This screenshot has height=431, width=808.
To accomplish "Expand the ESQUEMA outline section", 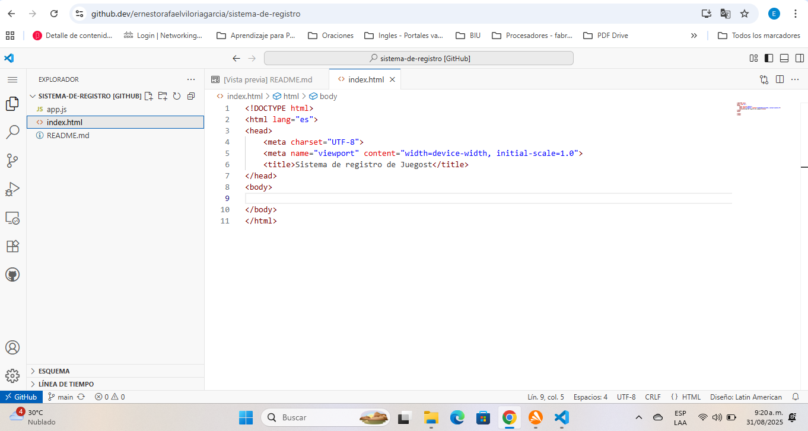I will point(115,371).
